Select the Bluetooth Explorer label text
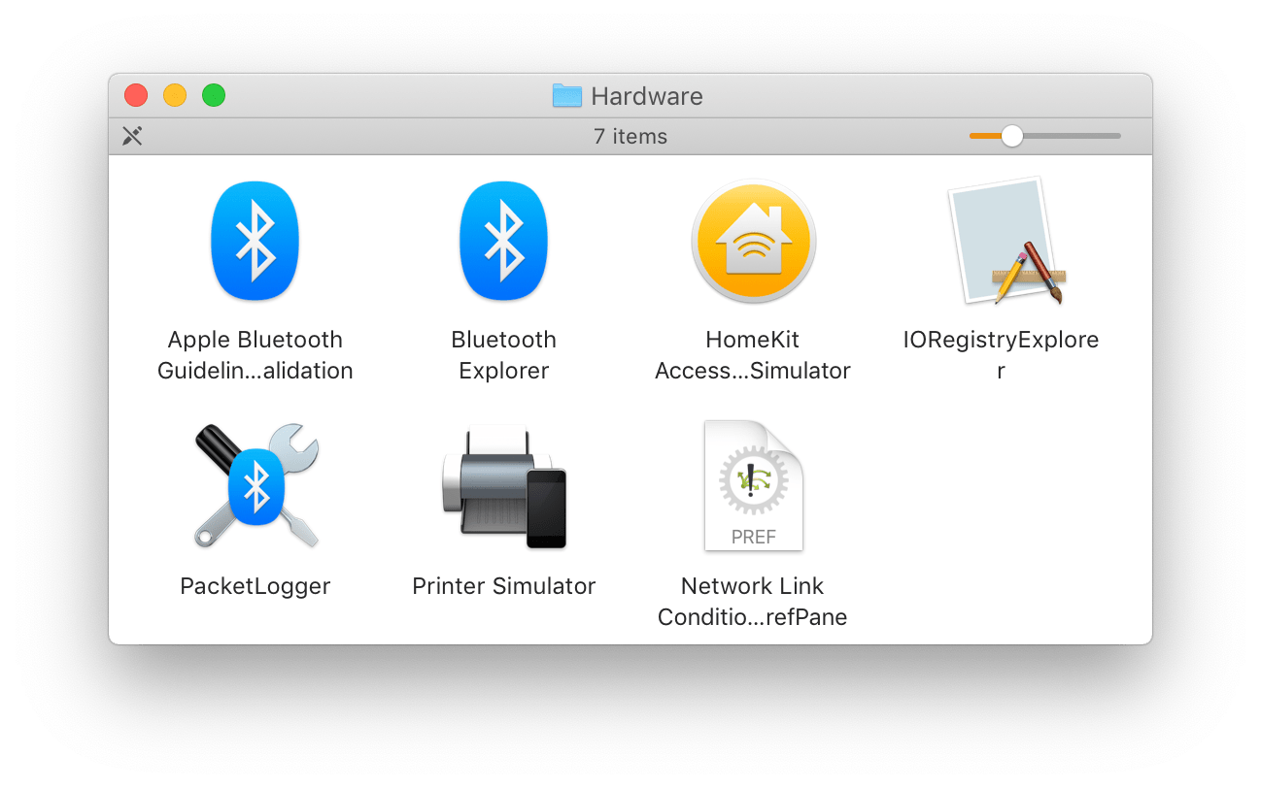The height and width of the screenshot is (788, 1261). [x=503, y=354]
